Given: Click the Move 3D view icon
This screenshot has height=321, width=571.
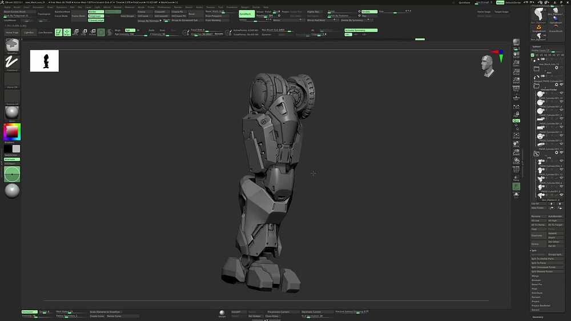Looking at the screenshot, I should click(516, 144).
